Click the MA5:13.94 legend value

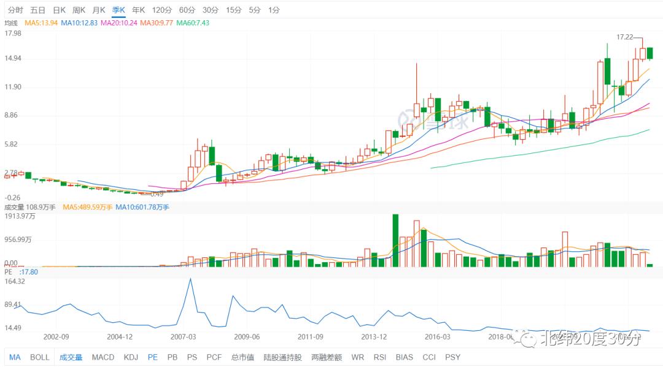tap(41, 23)
